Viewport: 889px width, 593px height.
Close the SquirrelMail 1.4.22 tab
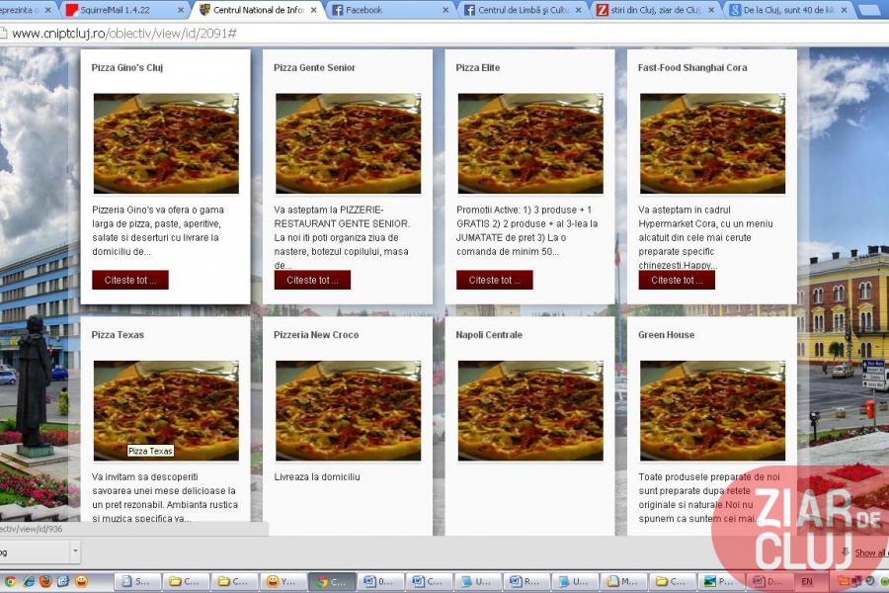181,10
